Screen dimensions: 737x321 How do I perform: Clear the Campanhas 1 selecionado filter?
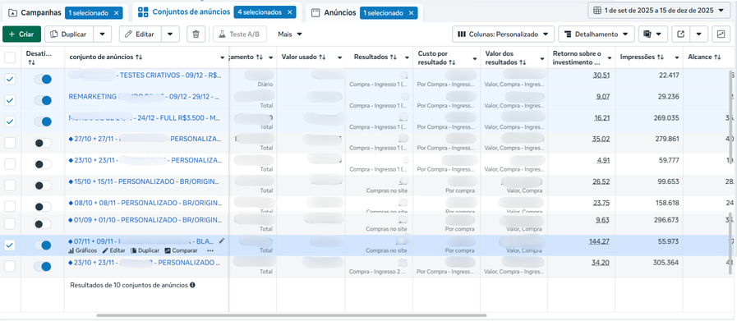(117, 12)
